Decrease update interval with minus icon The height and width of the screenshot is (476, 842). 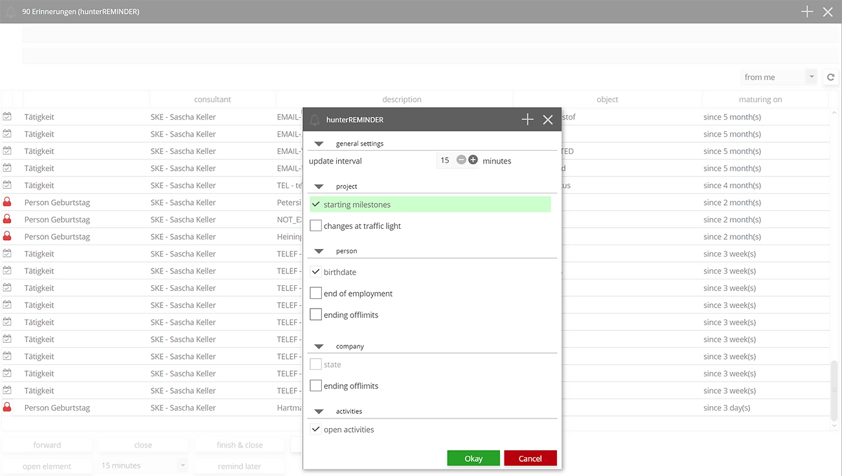461,160
